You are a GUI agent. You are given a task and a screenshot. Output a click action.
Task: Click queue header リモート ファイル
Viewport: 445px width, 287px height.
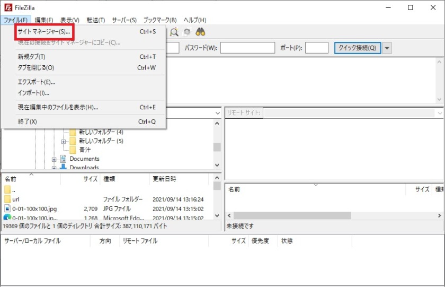click(164, 241)
